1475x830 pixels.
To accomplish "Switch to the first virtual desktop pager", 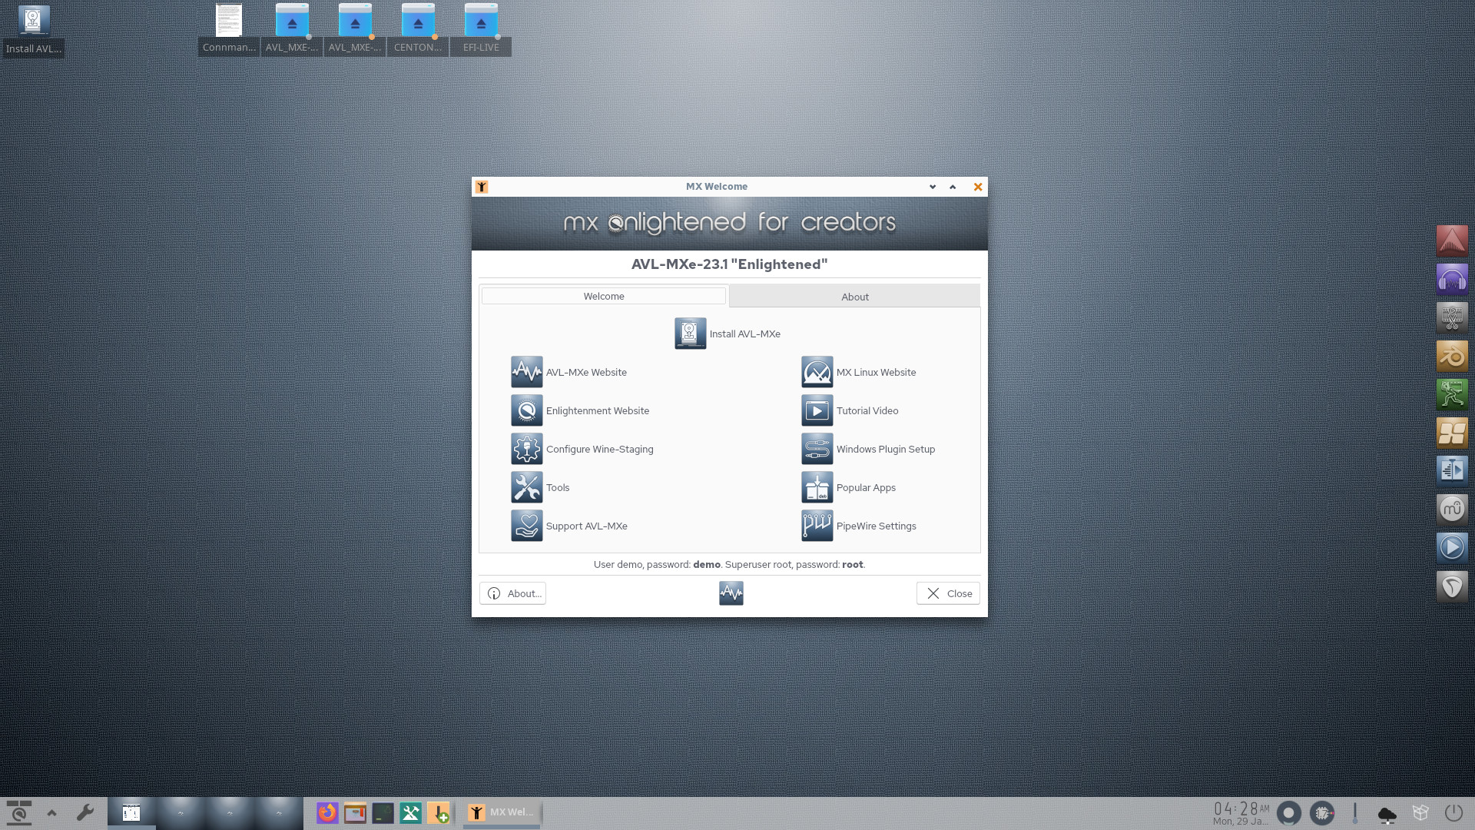I will coord(131,812).
